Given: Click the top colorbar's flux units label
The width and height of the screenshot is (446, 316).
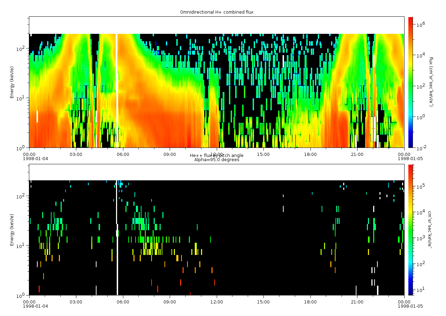Looking at the screenshot, I should pyautogui.click(x=431, y=82).
